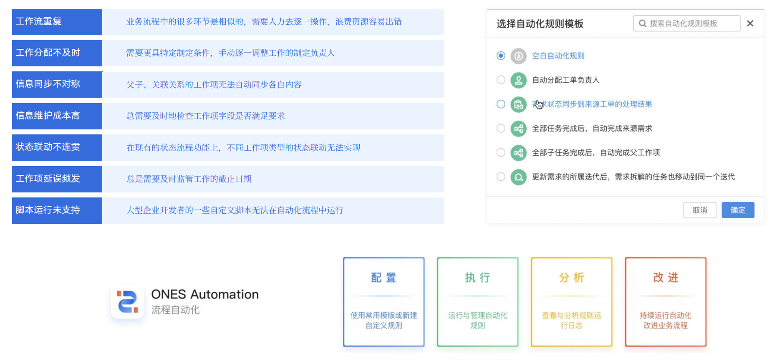The width and height of the screenshot is (777, 364).
Task: Select the 空白自动化规则 radio button
Action: pos(501,56)
